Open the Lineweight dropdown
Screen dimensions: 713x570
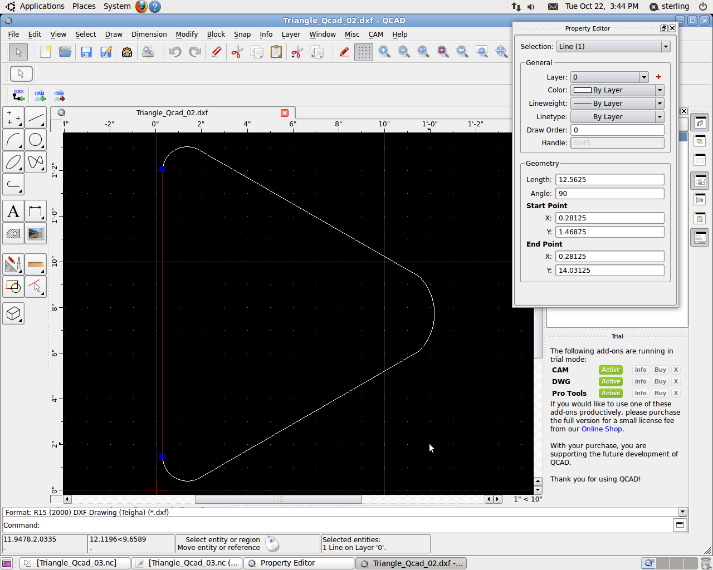[617, 104]
